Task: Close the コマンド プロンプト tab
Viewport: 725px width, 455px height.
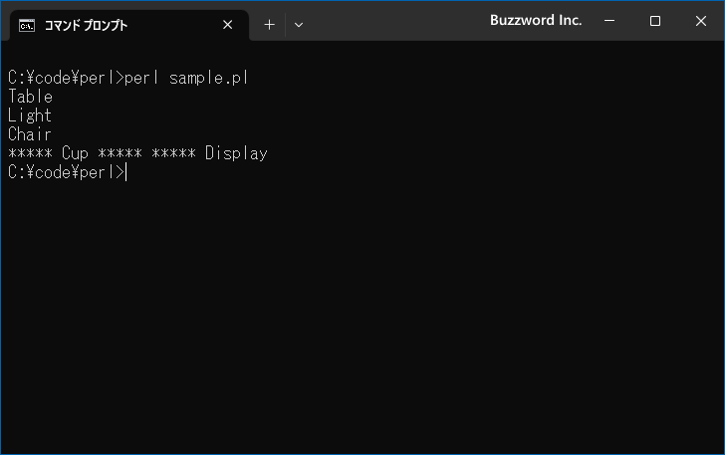Action: [227, 25]
